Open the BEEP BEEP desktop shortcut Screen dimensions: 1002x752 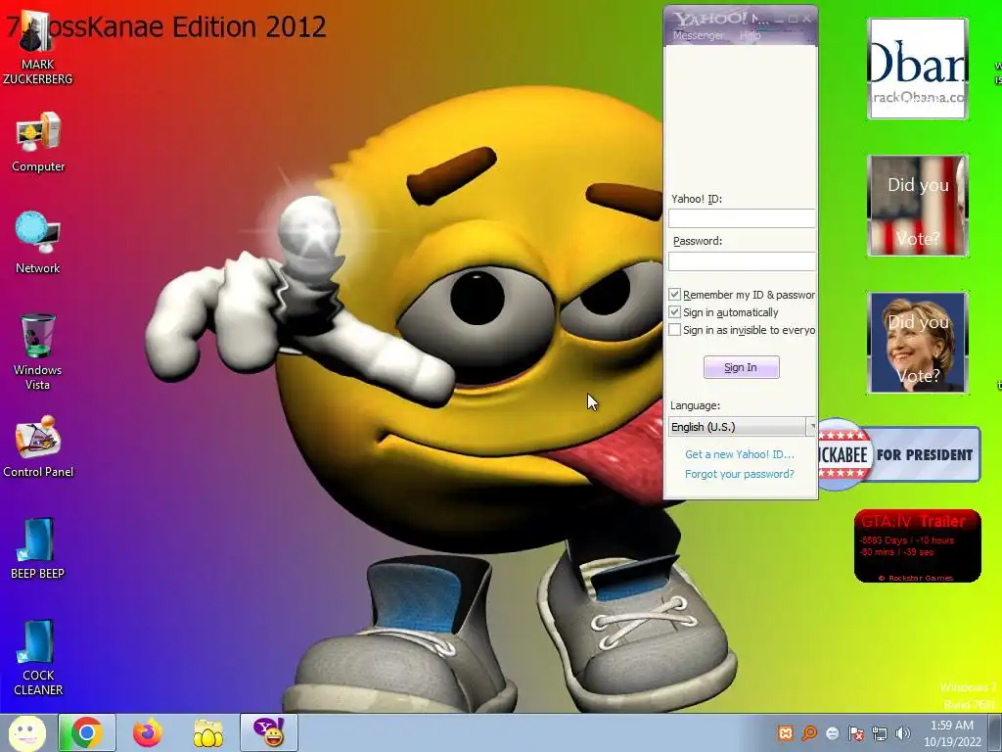(37, 548)
